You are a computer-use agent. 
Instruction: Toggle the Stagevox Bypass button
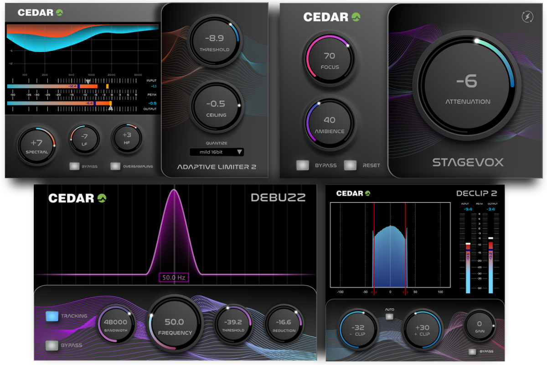[x=302, y=165]
